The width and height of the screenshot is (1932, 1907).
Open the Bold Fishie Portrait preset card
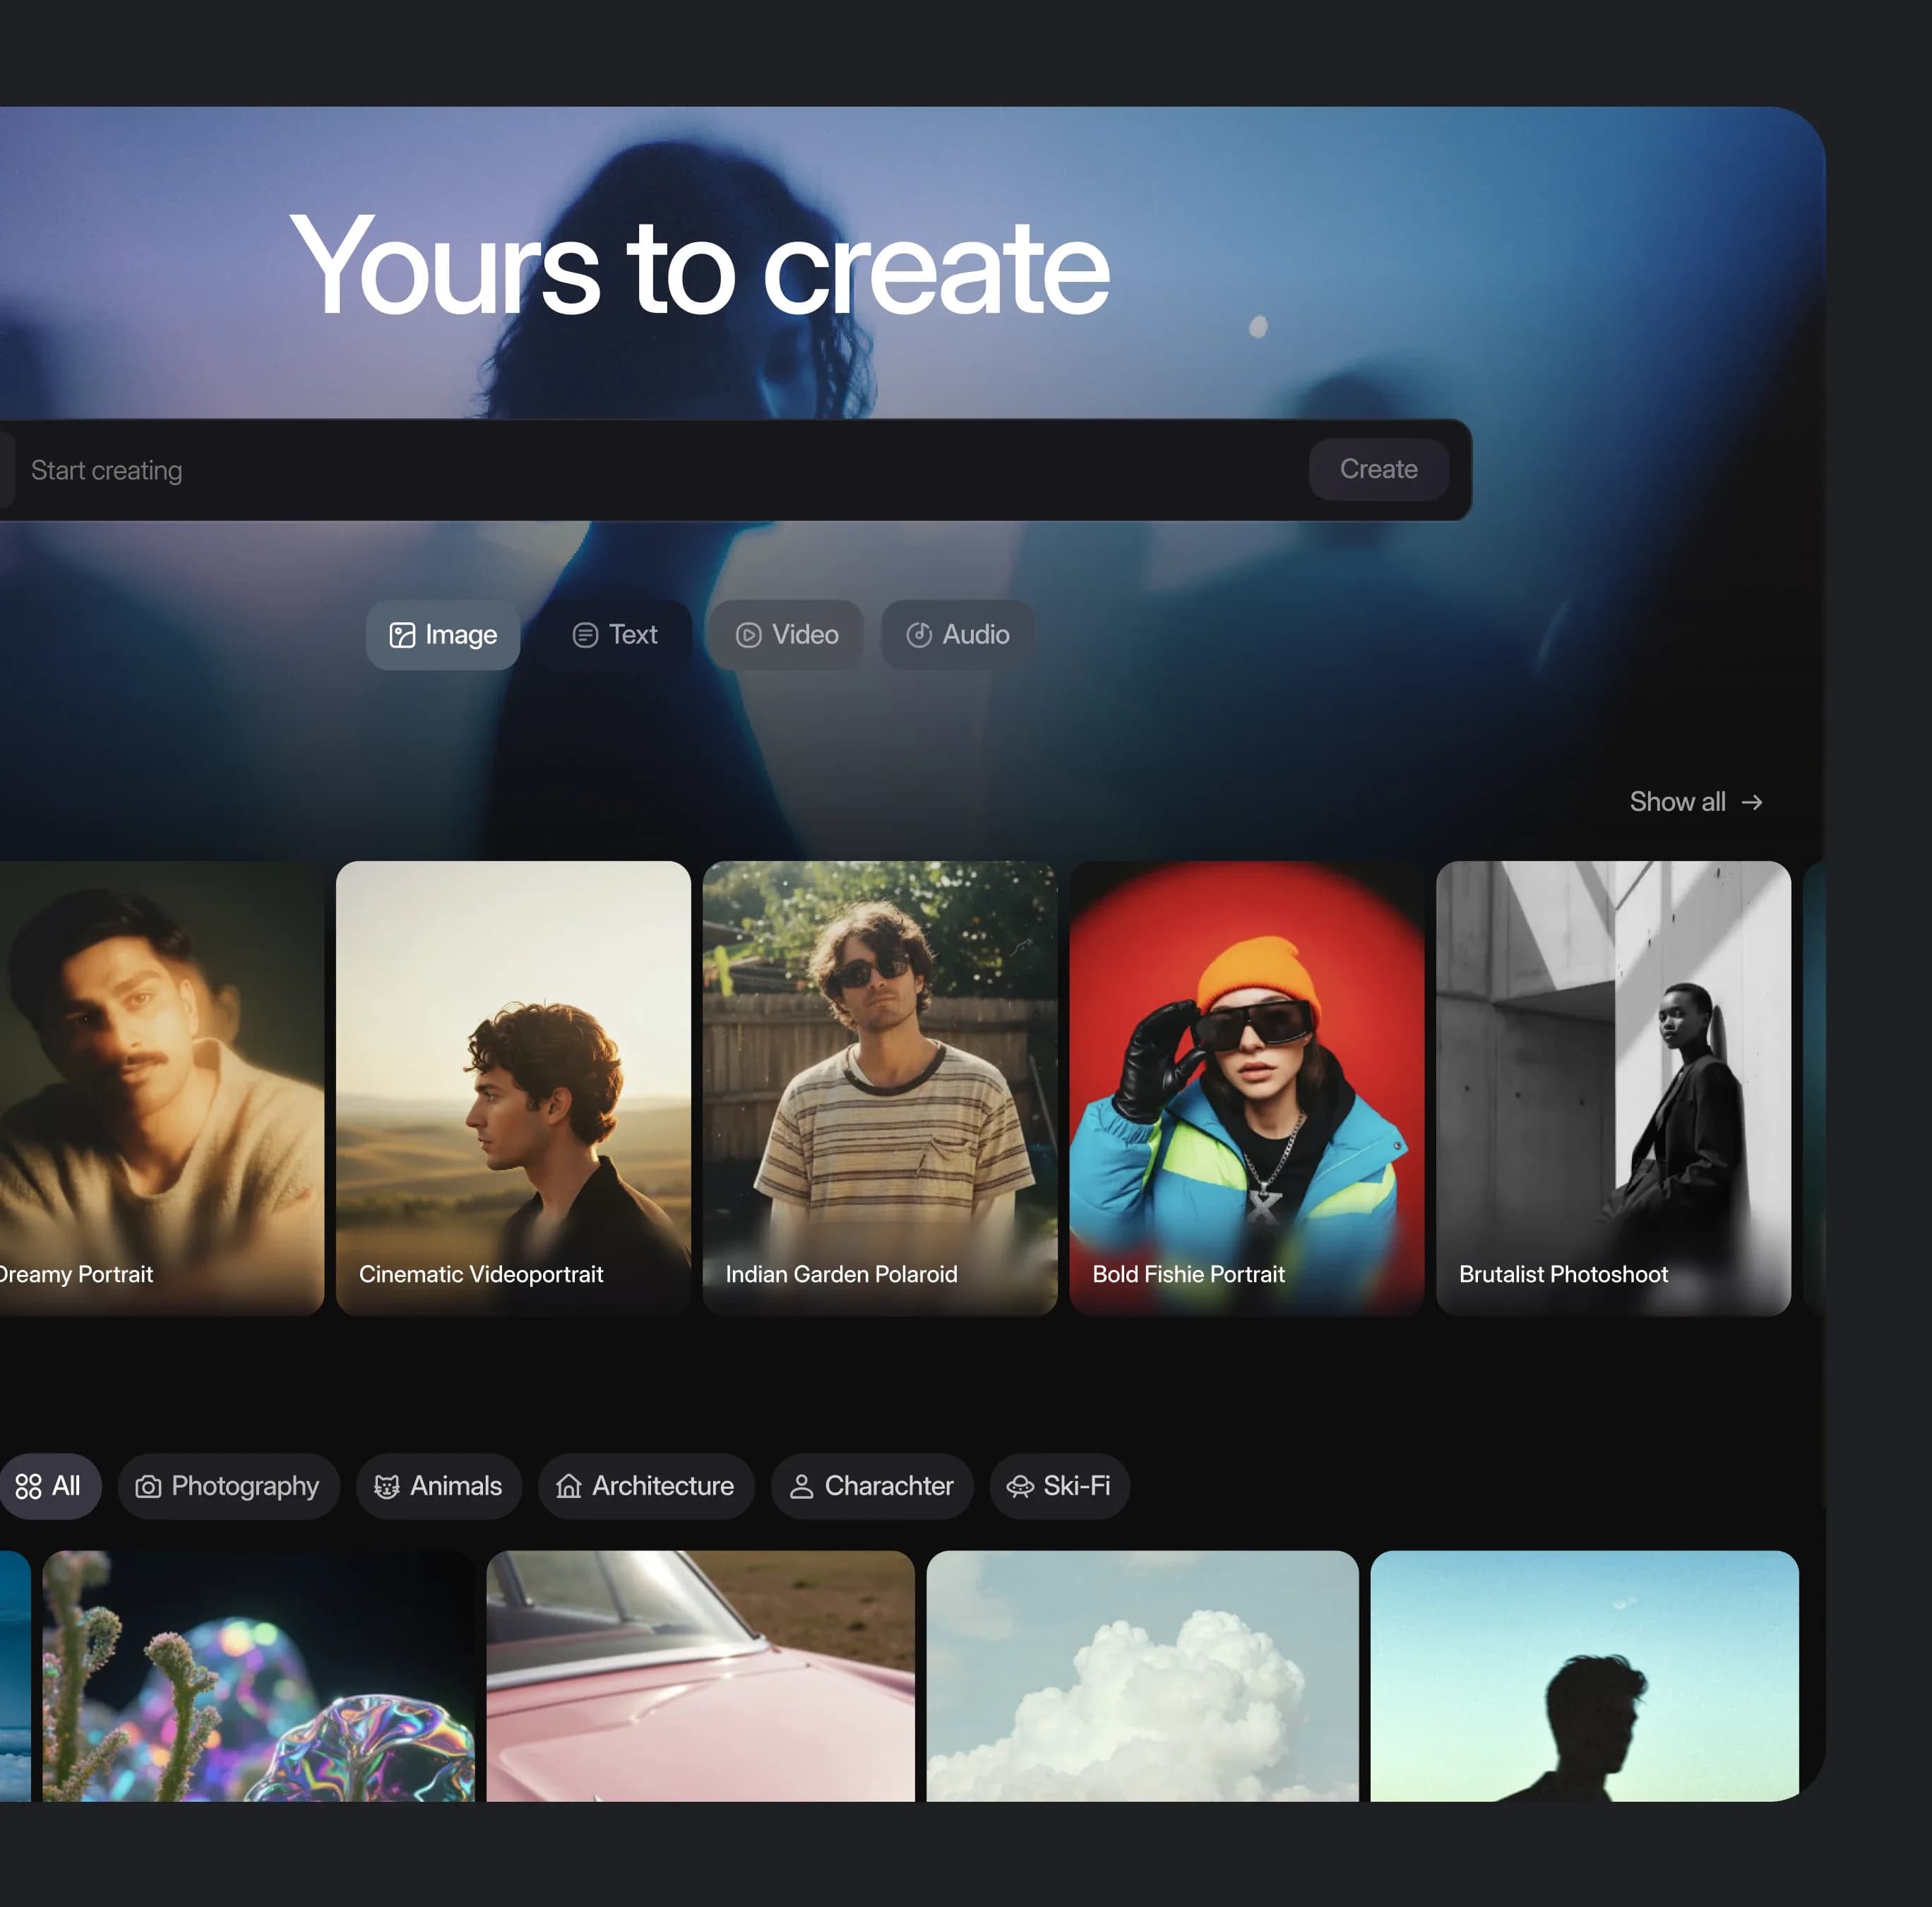(1247, 1088)
